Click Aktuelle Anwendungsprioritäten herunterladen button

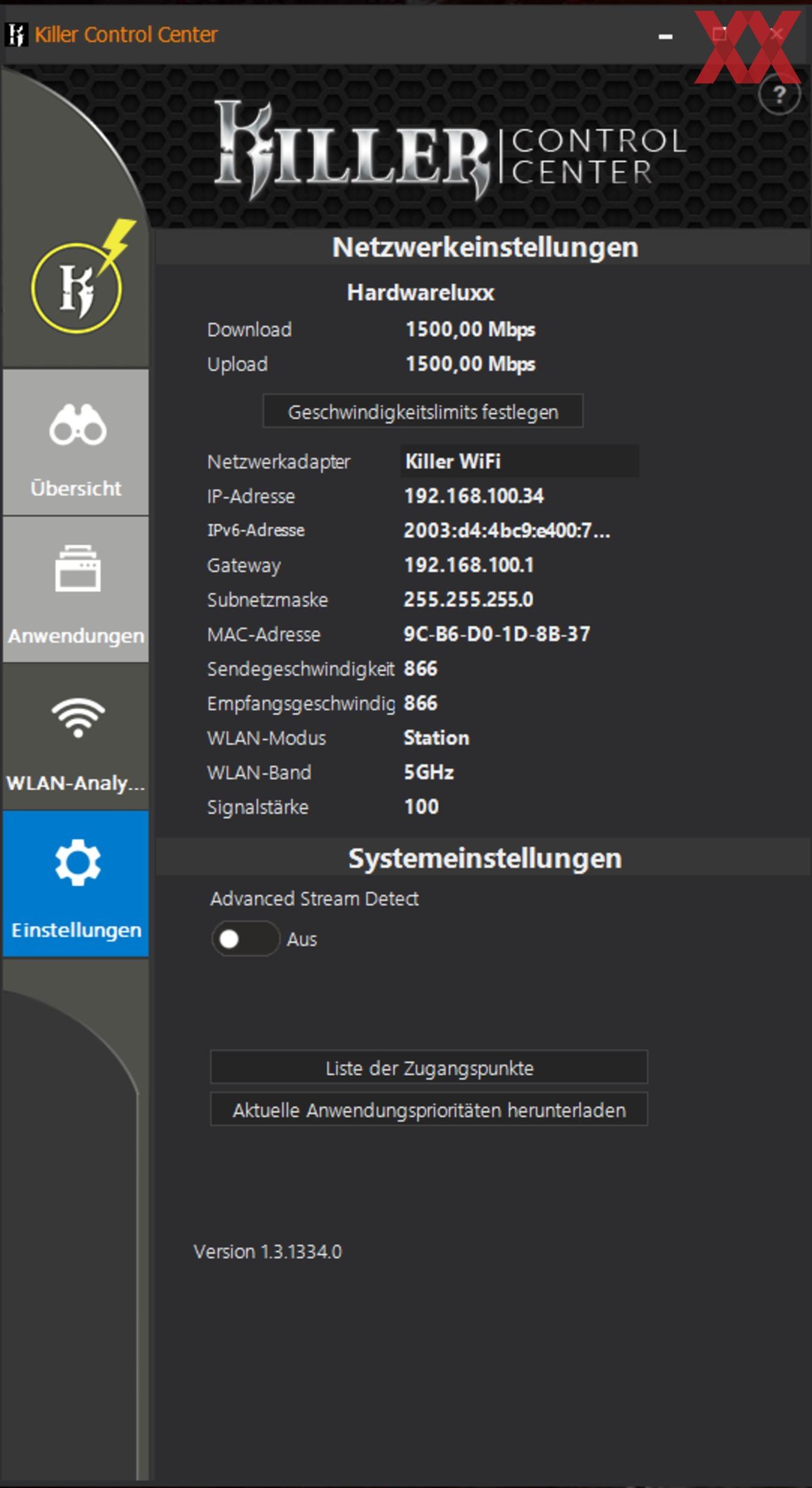point(429,1110)
